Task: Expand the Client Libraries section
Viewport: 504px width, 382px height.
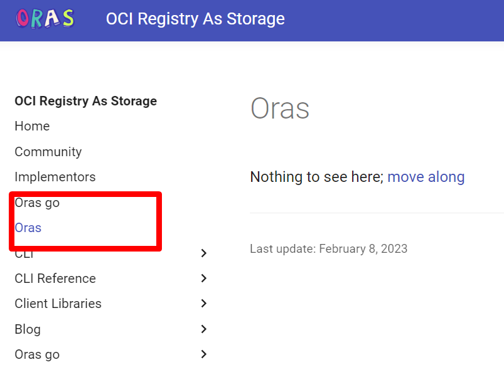Action: click(x=203, y=304)
